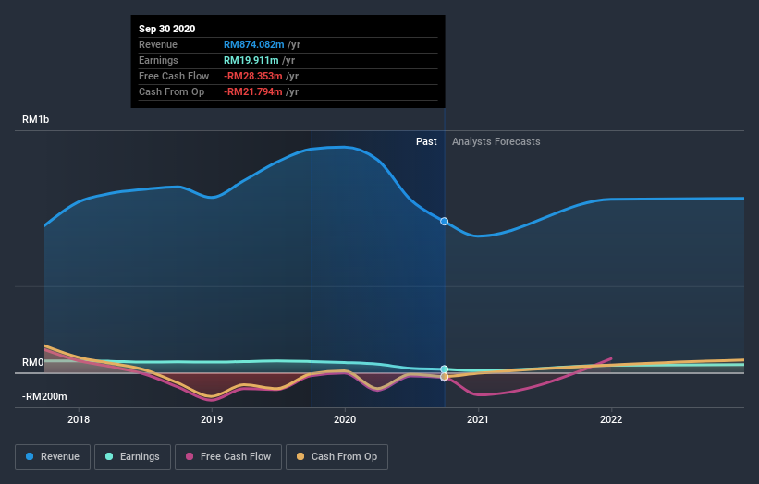Toggle the Cash From Op legend button
Screen dimensions: 759x484
coord(337,457)
